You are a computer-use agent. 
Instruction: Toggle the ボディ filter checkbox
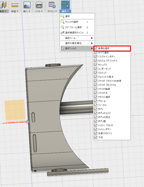96,109
